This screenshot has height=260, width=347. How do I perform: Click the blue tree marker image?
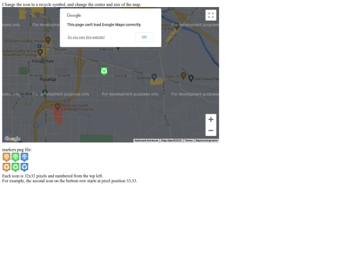point(24,157)
